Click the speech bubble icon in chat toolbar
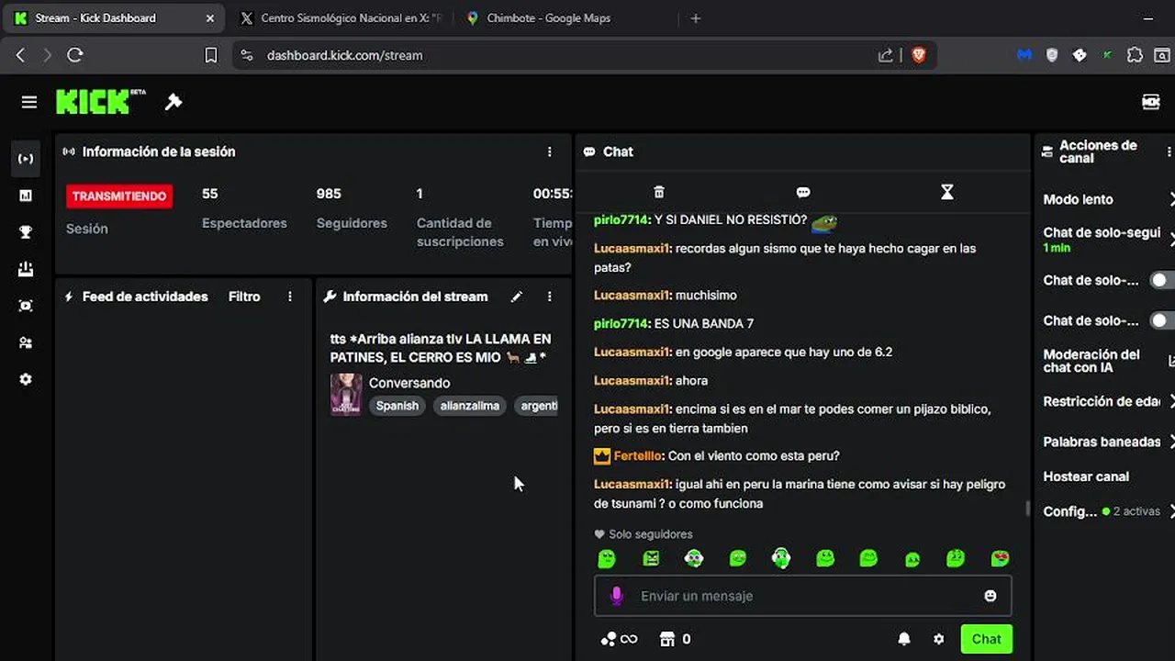Image resolution: width=1175 pixels, height=661 pixels. pos(803,192)
